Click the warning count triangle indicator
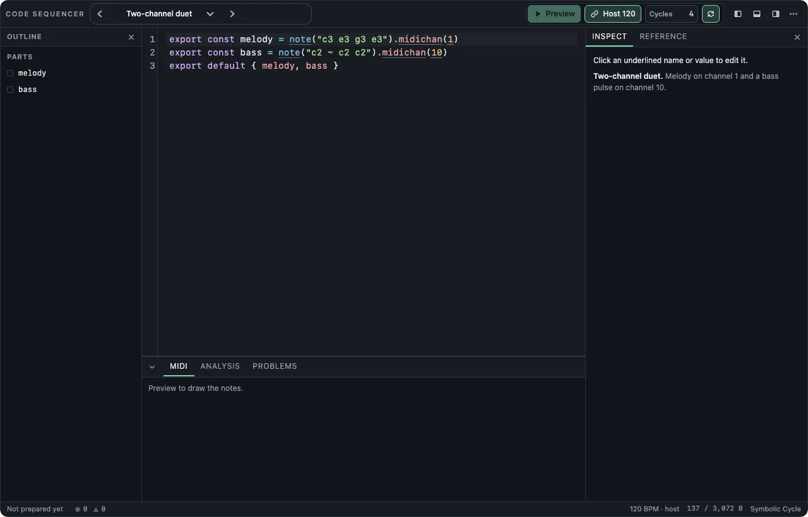The width and height of the screenshot is (808, 517). coord(100,509)
